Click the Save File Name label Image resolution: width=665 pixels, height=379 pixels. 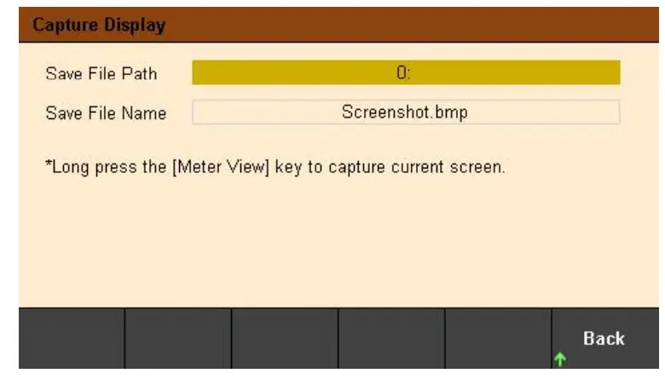pyautogui.click(x=105, y=113)
